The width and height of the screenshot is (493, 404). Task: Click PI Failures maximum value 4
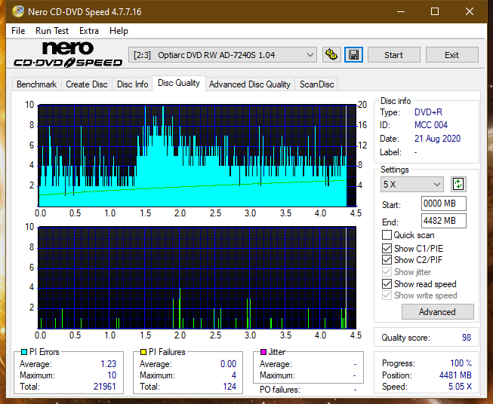pyautogui.click(x=234, y=375)
